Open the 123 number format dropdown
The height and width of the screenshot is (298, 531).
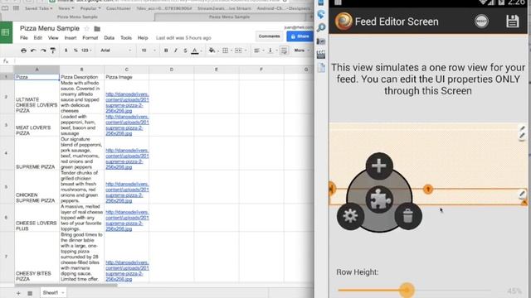click(x=86, y=50)
